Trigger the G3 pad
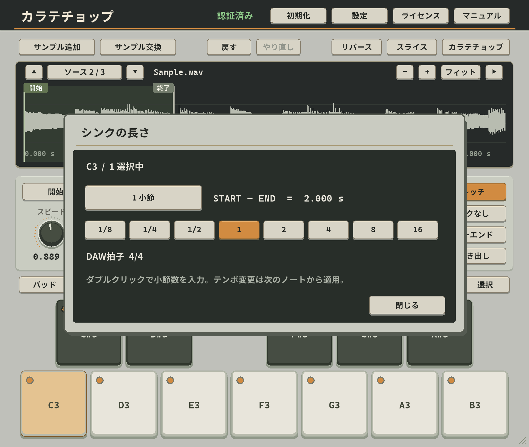Viewport: 529px width, 447px height. click(334, 403)
